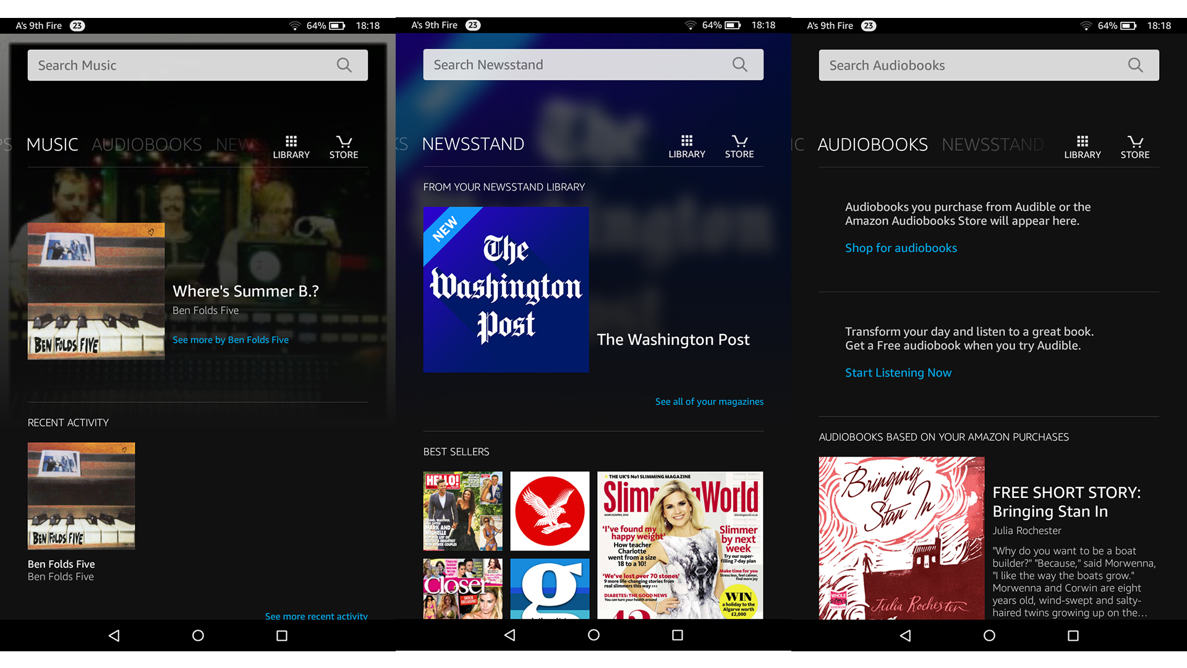Screen dimensions: 1187x668
Task: Switch to NEWSSTAND tab from Audiobooks screen
Action: [992, 145]
